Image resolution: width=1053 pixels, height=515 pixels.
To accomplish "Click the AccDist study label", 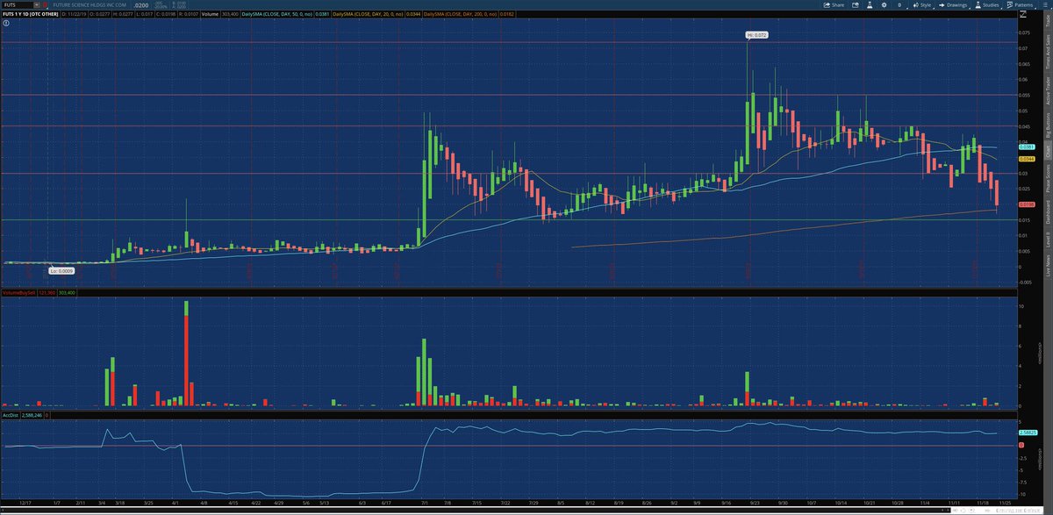I will click(x=9, y=415).
